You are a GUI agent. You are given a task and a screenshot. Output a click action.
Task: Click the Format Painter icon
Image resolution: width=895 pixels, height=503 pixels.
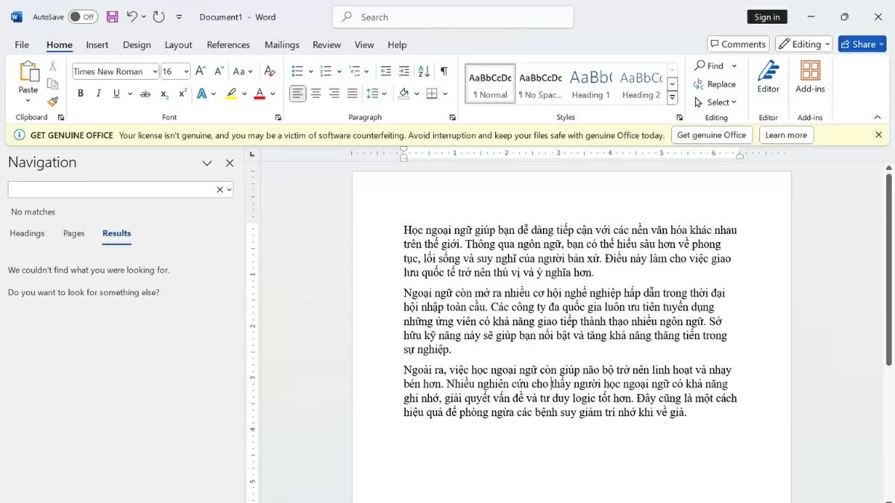pos(52,101)
